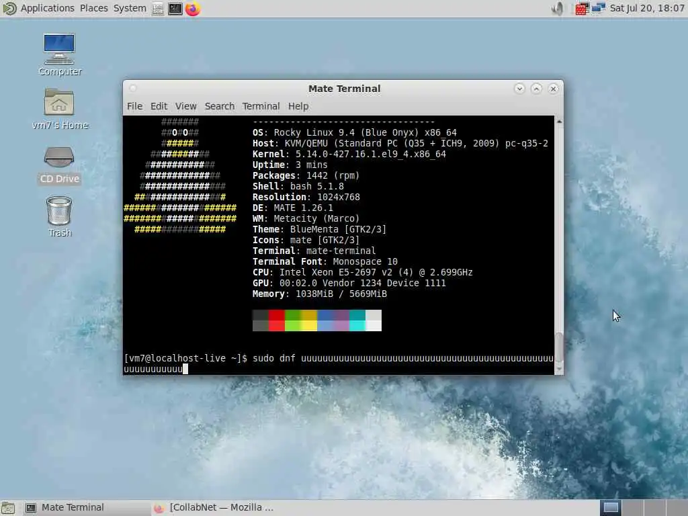The width and height of the screenshot is (688, 516).
Task: Click the "Resolution: 1024x768" line
Action: (x=306, y=197)
